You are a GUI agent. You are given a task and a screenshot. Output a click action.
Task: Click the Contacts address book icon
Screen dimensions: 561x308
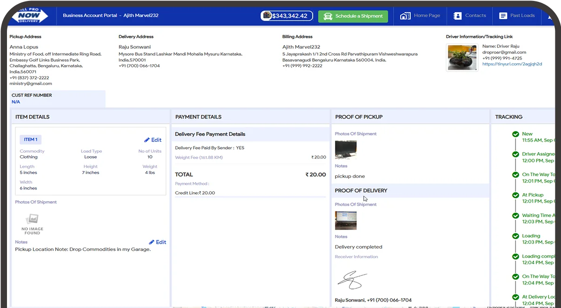coord(457,16)
